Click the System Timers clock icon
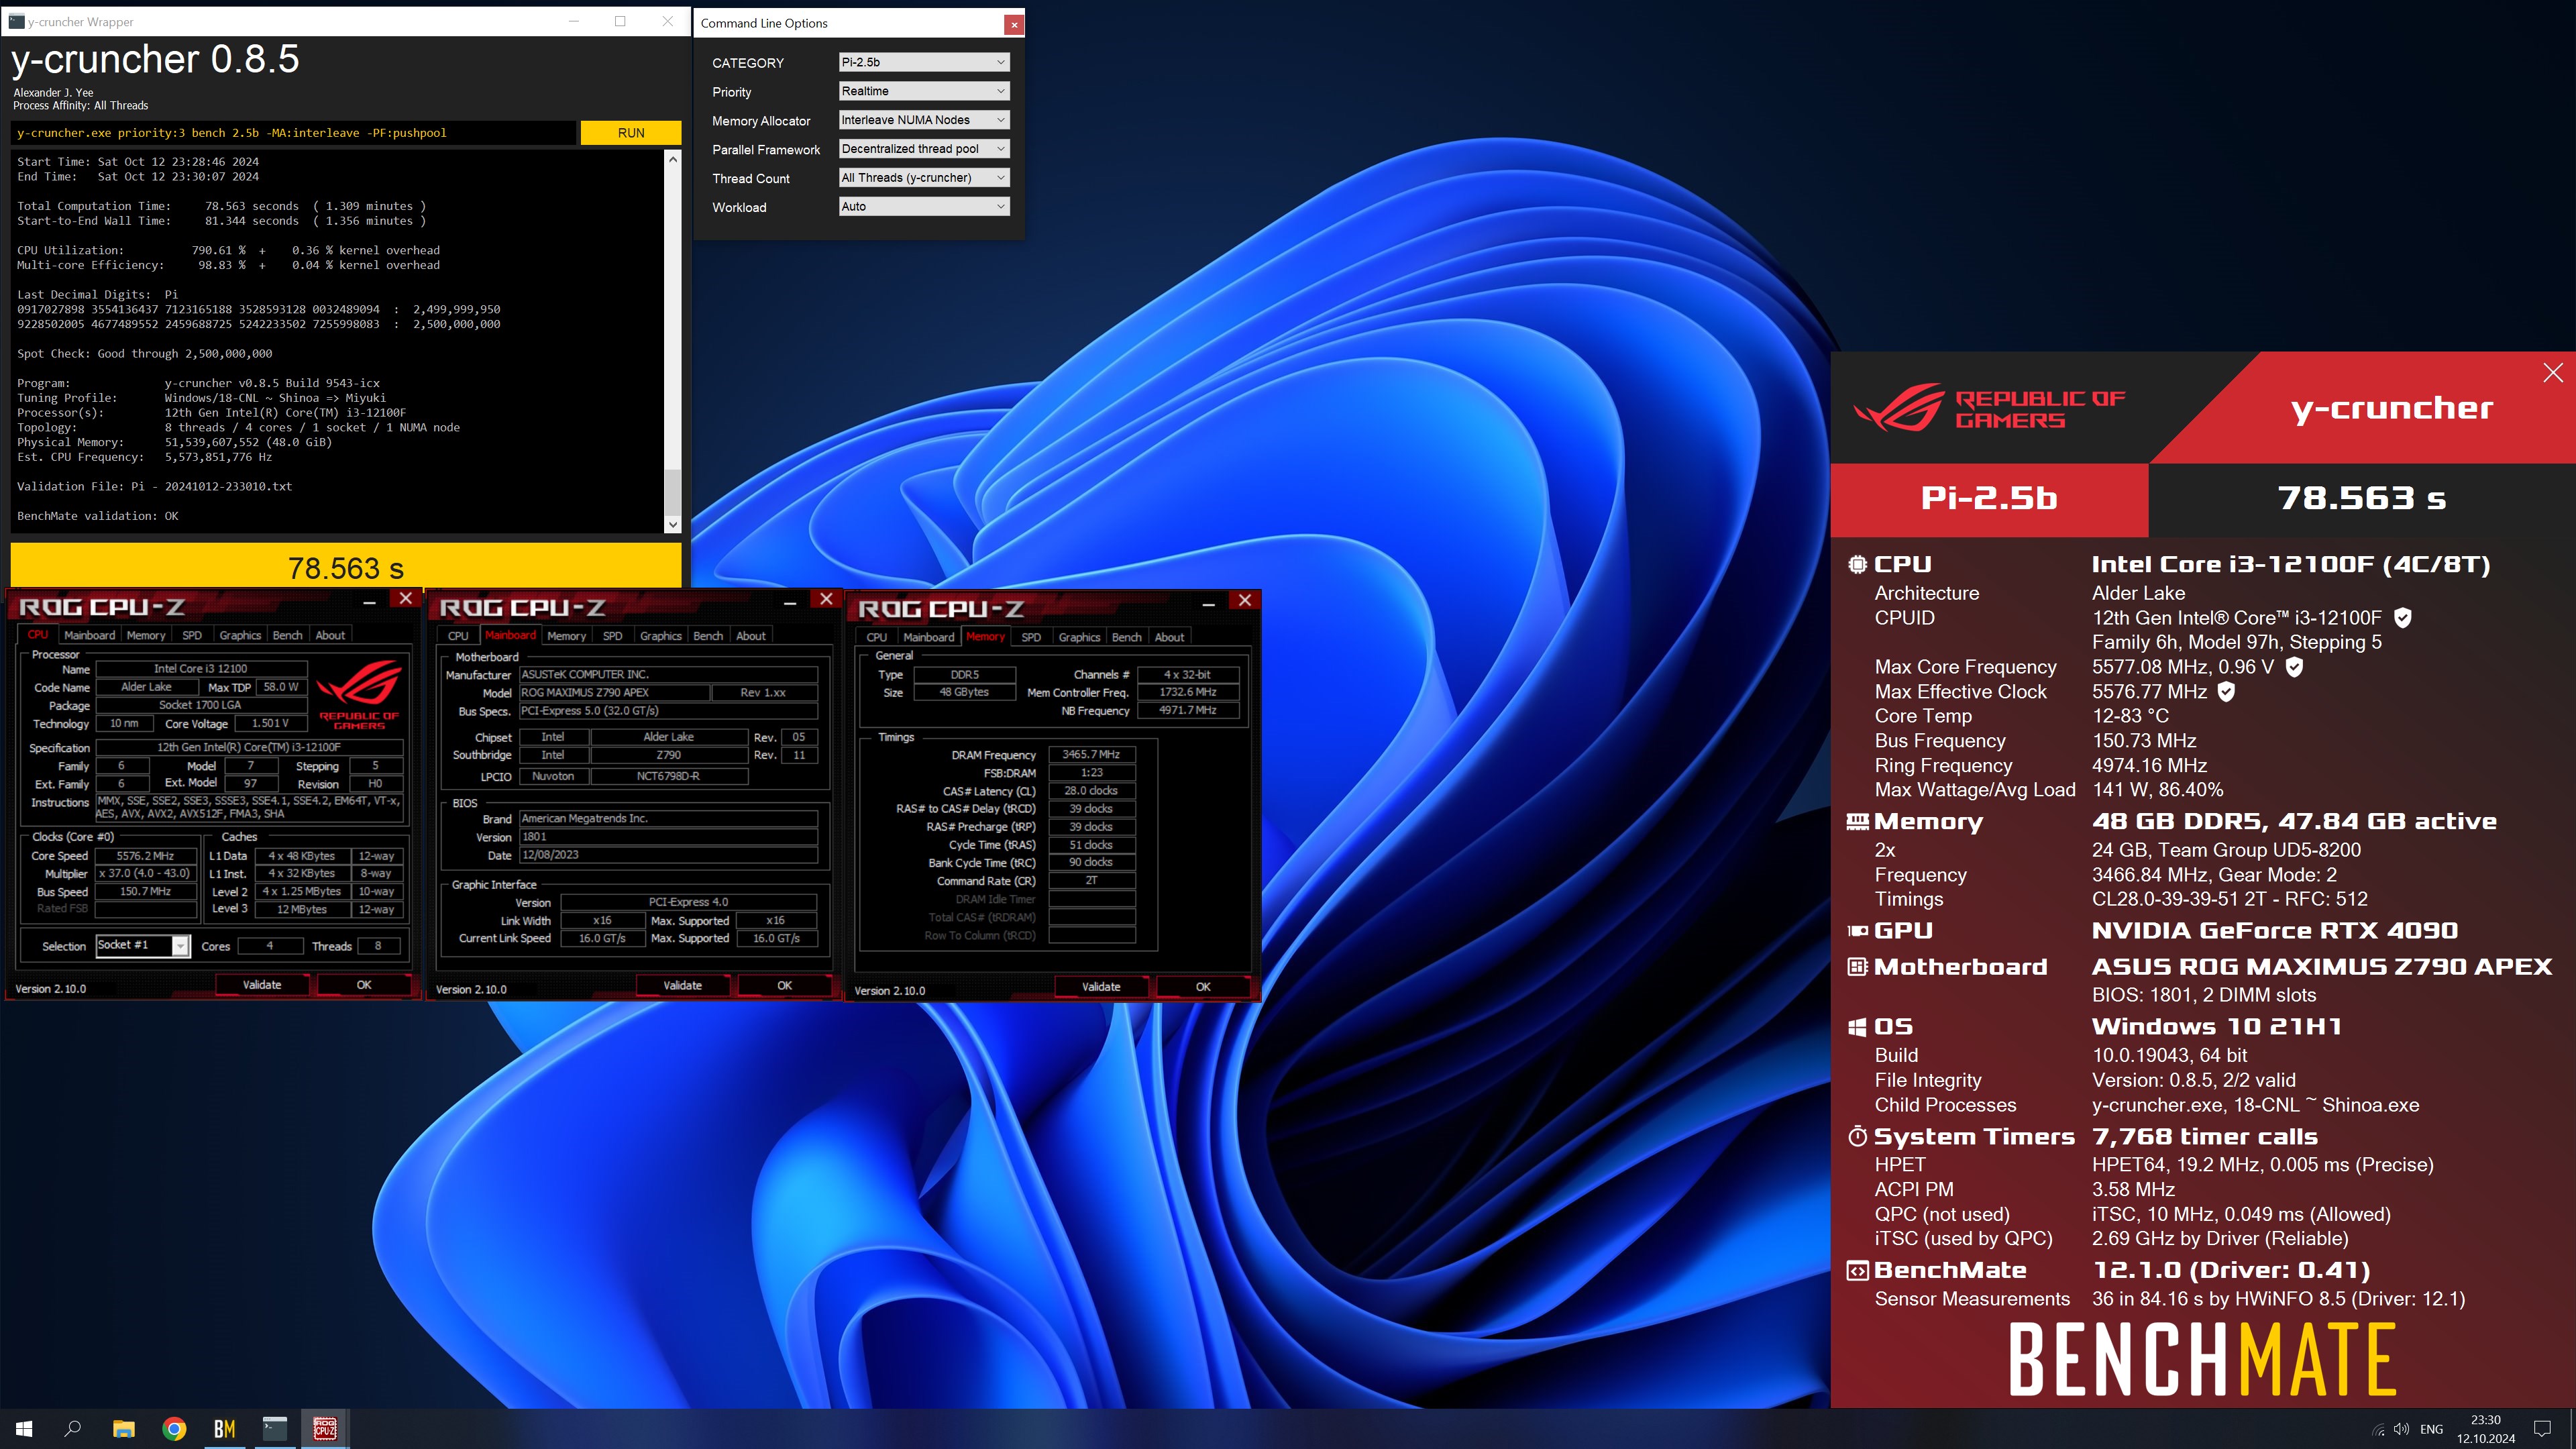The height and width of the screenshot is (1449, 2576). point(1857,1137)
